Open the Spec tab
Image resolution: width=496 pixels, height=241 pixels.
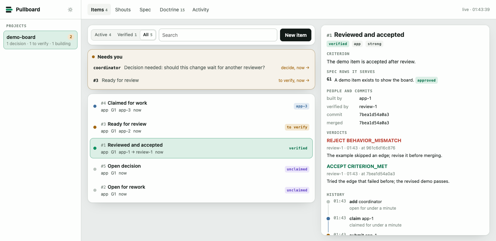click(x=145, y=10)
